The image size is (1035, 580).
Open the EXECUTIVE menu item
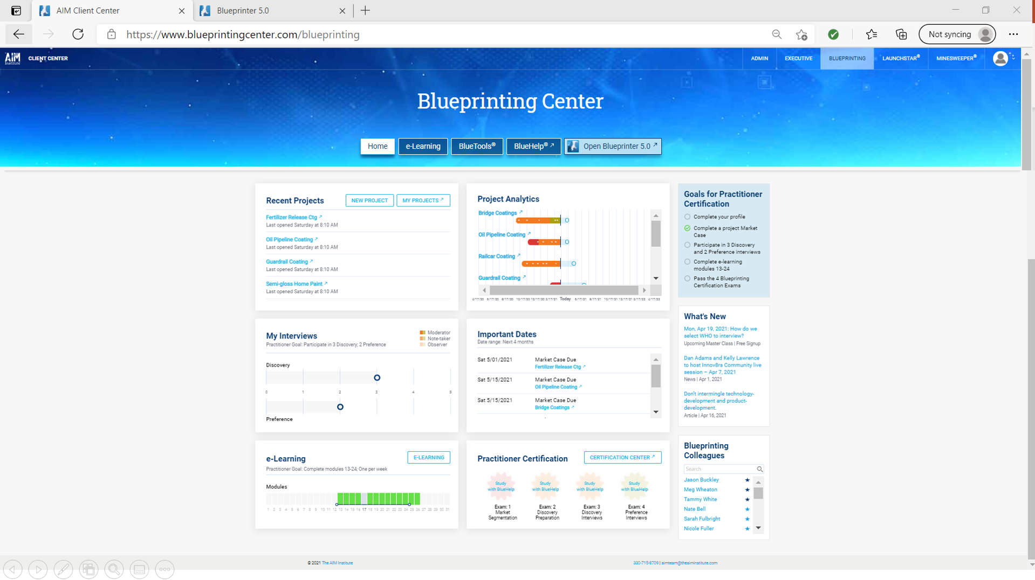point(798,58)
